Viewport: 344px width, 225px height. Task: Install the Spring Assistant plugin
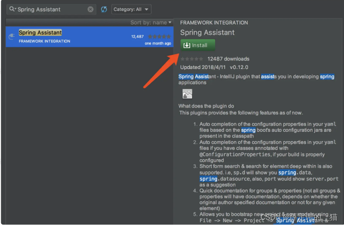pyautogui.click(x=197, y=45)
